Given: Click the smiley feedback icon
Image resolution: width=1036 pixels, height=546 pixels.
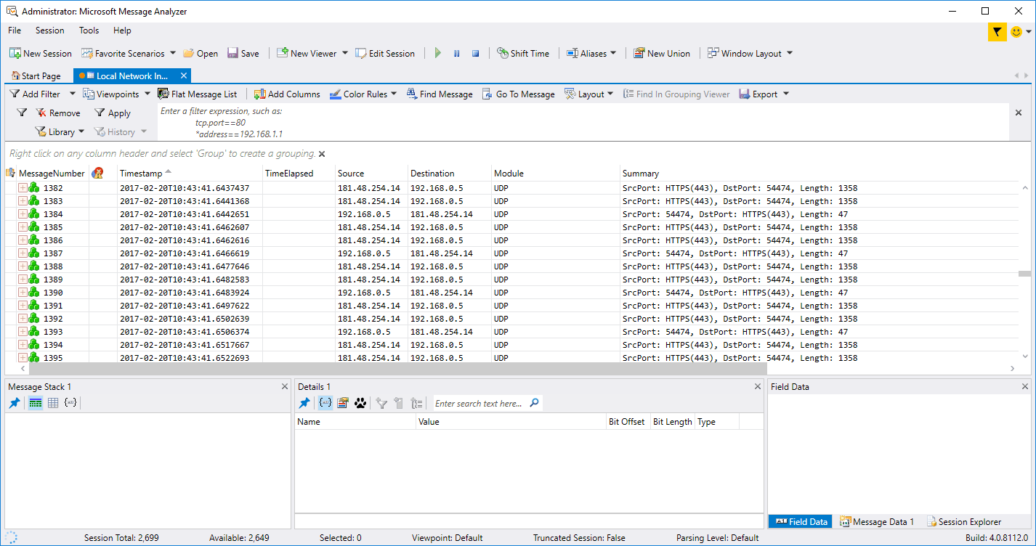Looking at the screenshot, I should [x=1016, y=32].
